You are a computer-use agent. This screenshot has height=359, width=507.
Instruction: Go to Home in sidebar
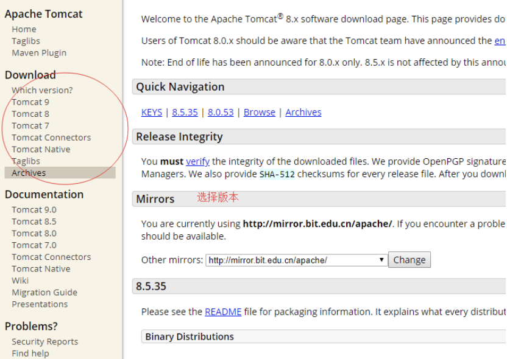click(x=24, y=29)
